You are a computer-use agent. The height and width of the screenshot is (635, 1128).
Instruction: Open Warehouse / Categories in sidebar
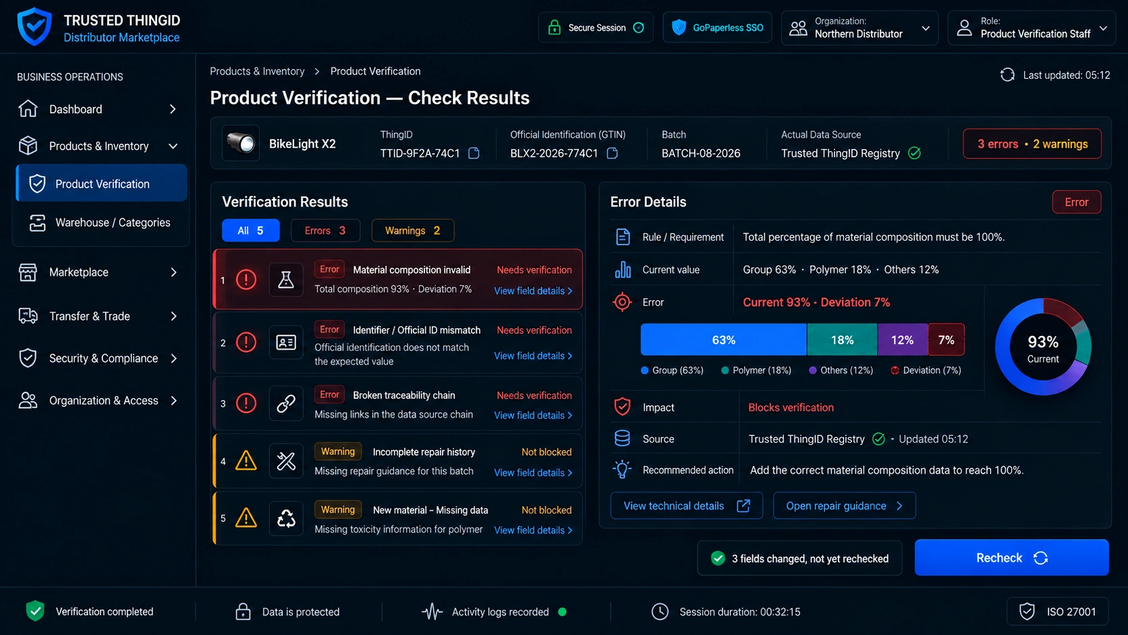(x=101, y=223)
